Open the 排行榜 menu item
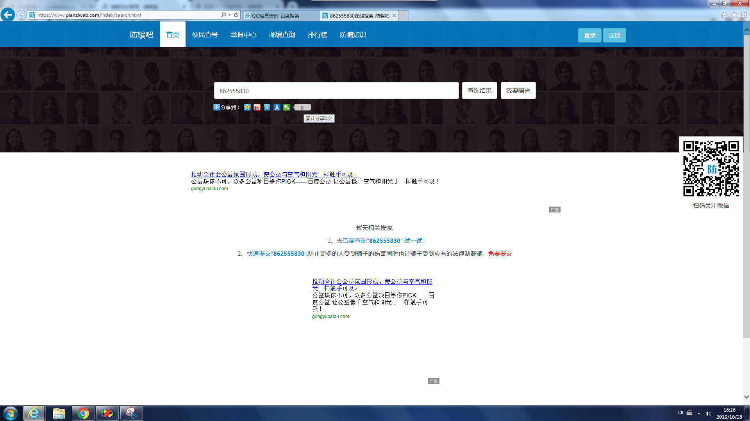The height and width of the screenshot is (421, 750). (x=318, y=35)
